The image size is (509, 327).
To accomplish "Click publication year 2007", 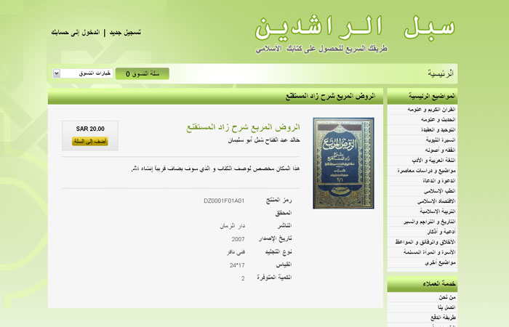I will coord(238,239).
